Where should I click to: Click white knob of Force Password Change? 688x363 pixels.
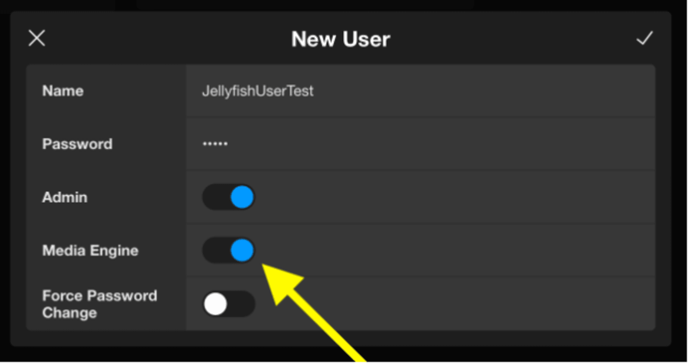[215, 304]
